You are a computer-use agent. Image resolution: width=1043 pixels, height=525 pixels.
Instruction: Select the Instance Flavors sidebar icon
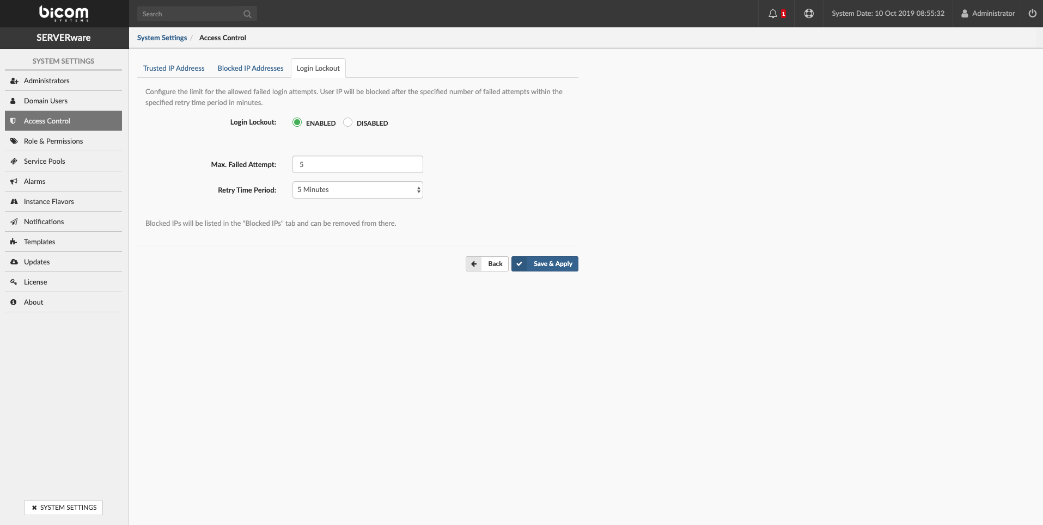point(14,201)
